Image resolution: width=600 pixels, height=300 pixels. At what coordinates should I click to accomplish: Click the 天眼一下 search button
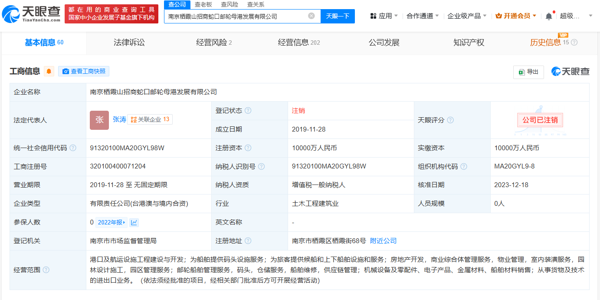click(x=338, y=16)
